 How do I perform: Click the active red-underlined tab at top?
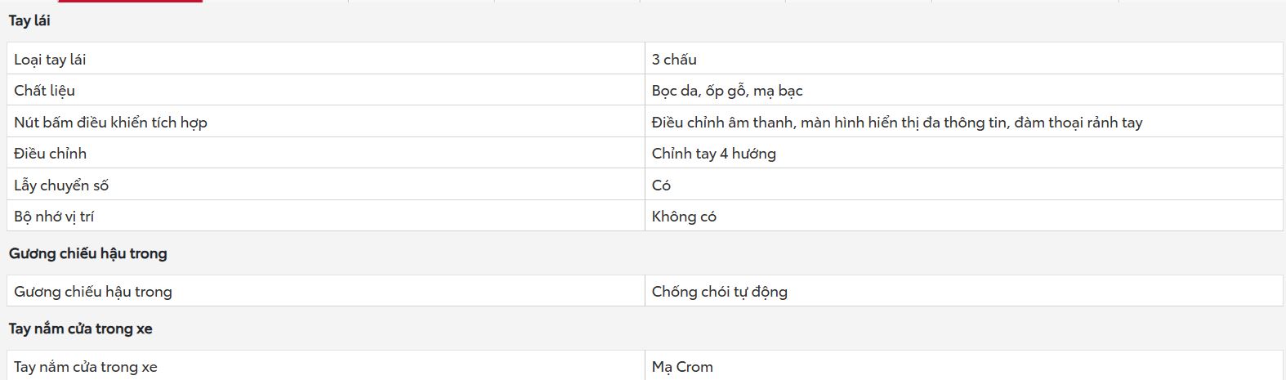[131, 1]
